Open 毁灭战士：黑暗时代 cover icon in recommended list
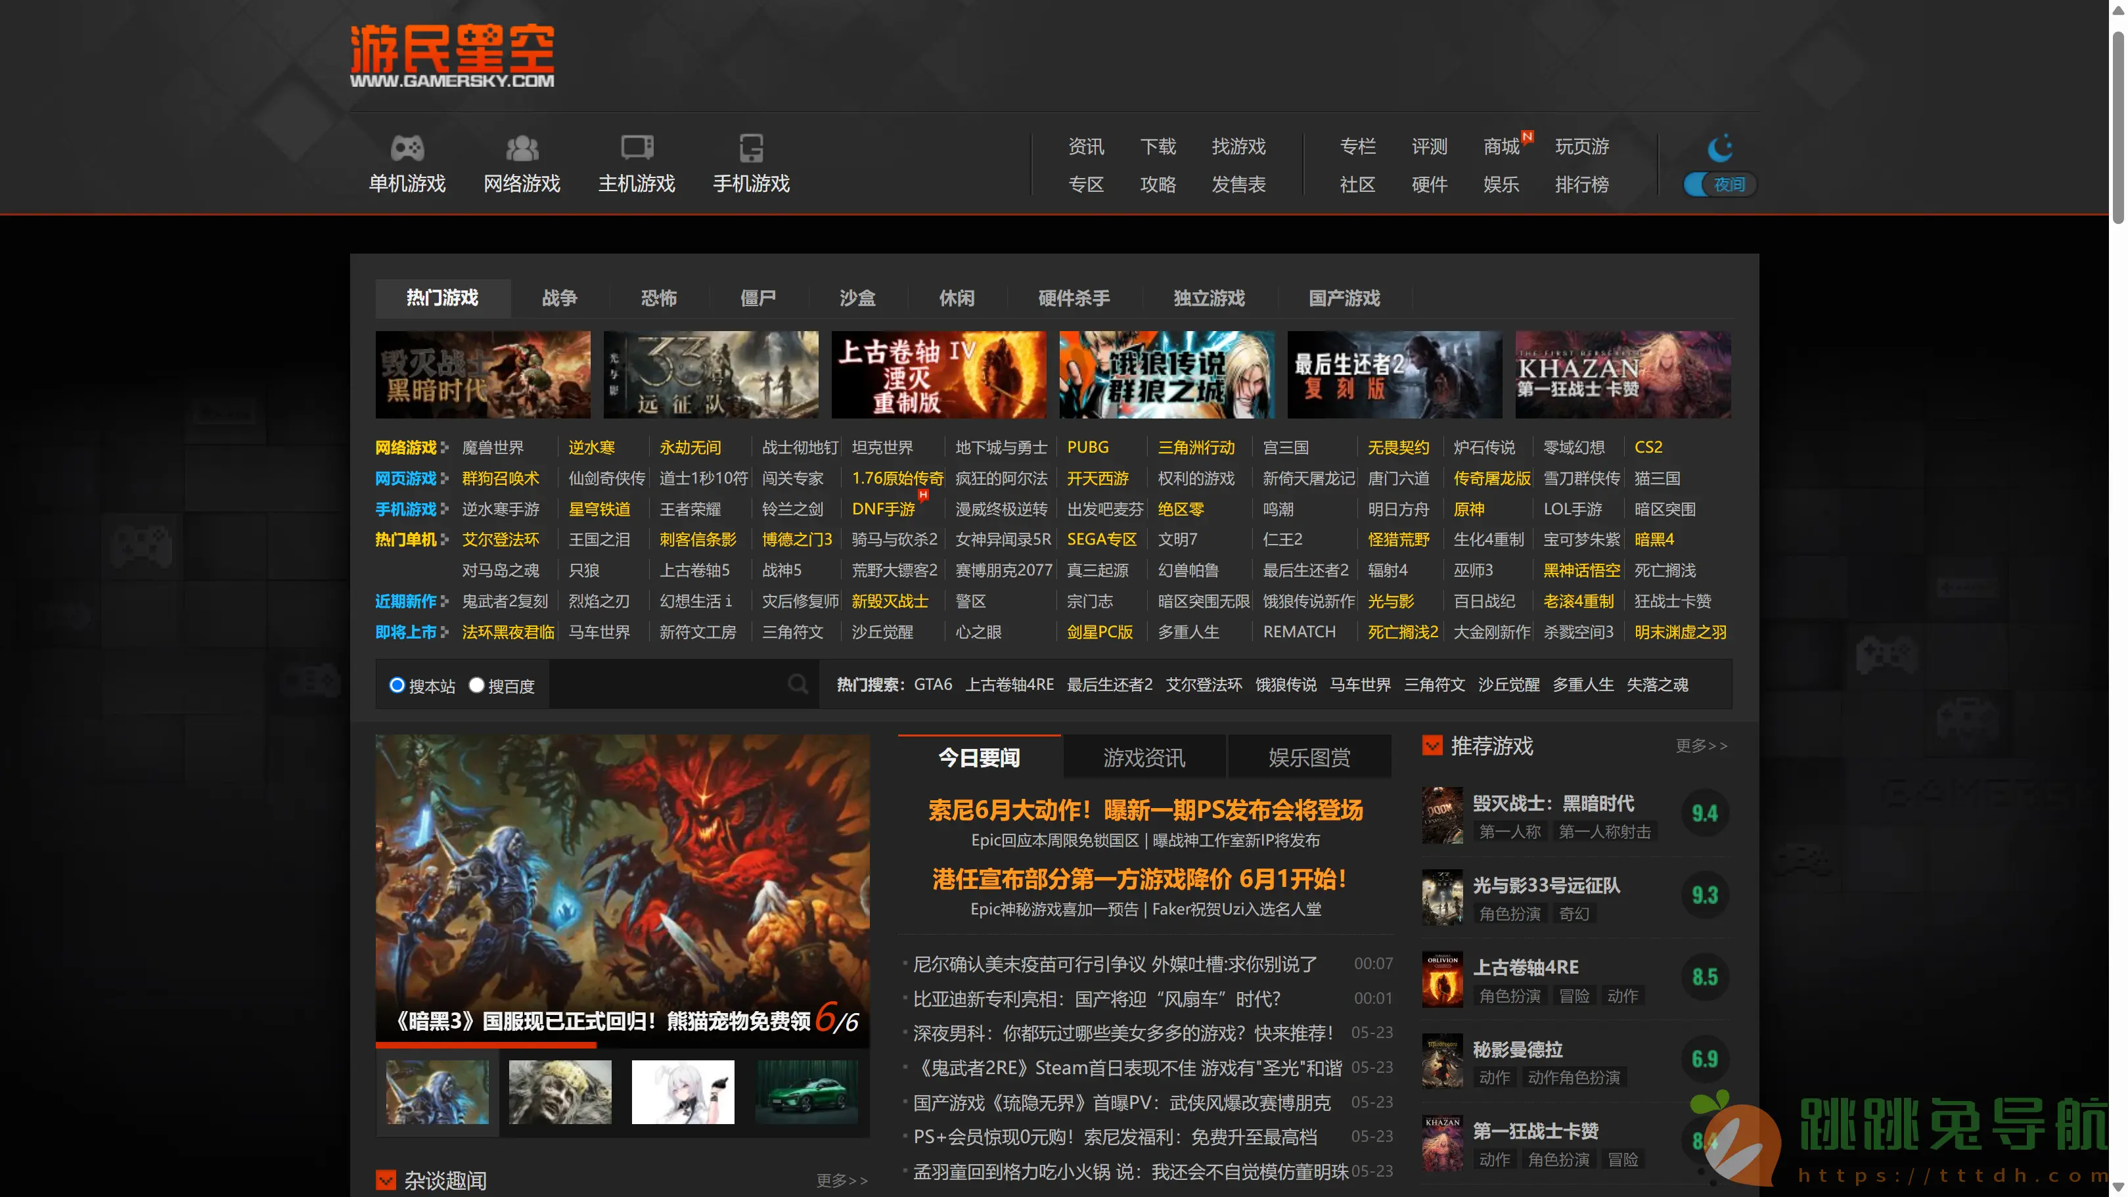The height and width of the screenshot is (1197, 2128). [1442, 815]
